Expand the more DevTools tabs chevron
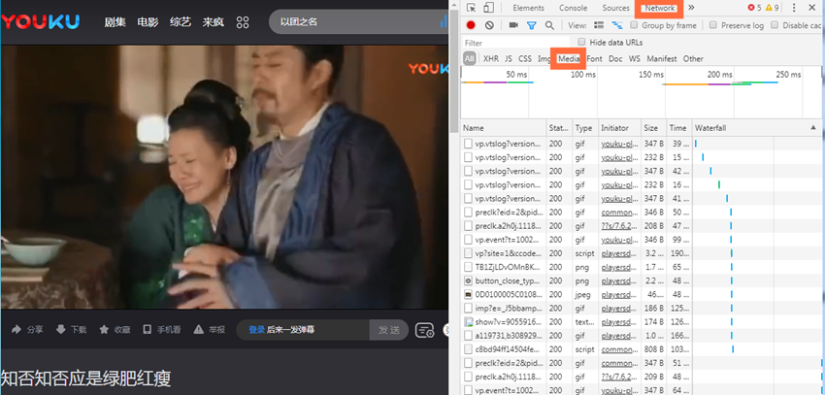The height and width of the screenshot is (395, 825). 691,8
